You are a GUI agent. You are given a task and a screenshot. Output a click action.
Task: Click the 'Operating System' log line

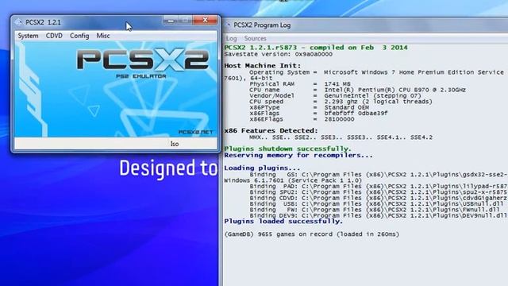pos(376,72)
